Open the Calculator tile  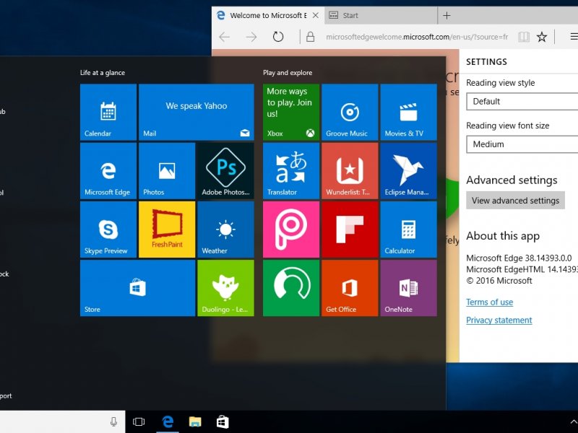408,229
